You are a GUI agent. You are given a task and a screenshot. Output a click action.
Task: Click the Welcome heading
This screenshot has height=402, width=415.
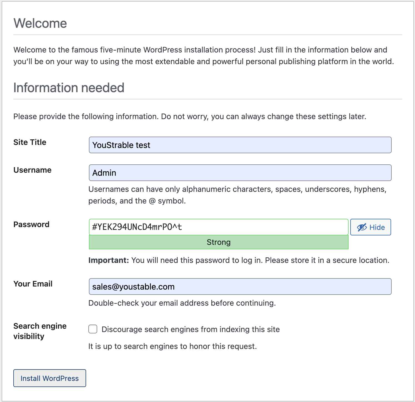click(40, 23)
